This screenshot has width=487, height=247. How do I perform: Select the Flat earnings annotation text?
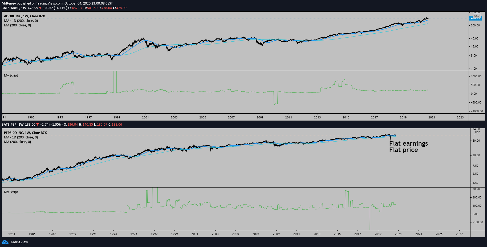click(x=408, y=144)
